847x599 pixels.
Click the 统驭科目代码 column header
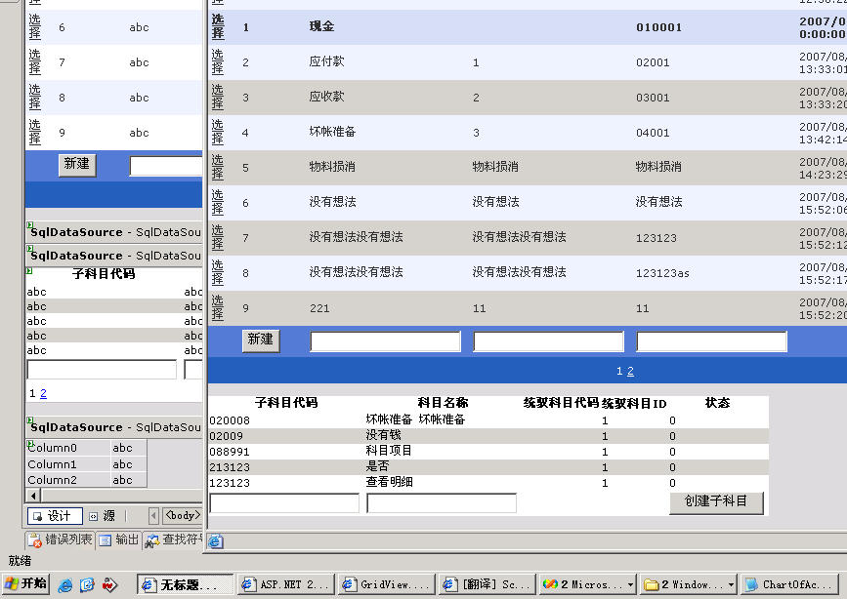[561, 403]
